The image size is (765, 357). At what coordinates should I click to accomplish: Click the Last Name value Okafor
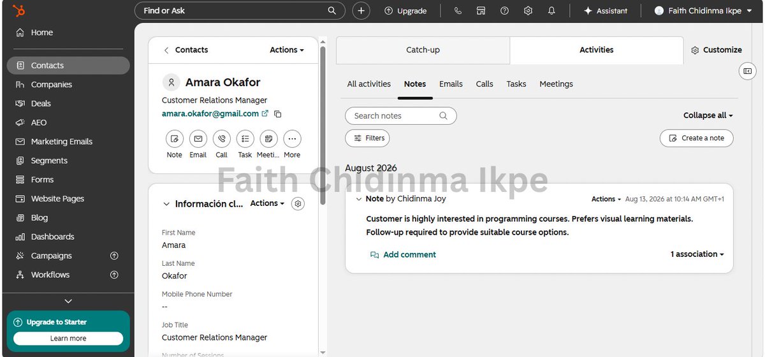click(175, 276)
